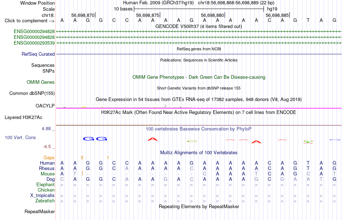The image size is (342, 220).
Task: Open the RefSeq Curated track label
Action: 38,54
